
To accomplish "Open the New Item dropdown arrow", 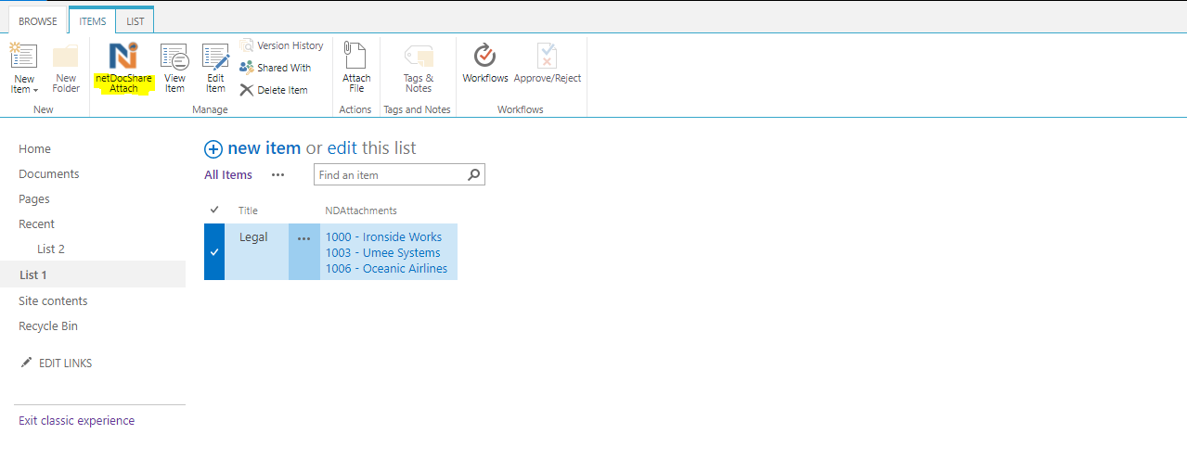I will pyautogui.click(x=35, y=90).
